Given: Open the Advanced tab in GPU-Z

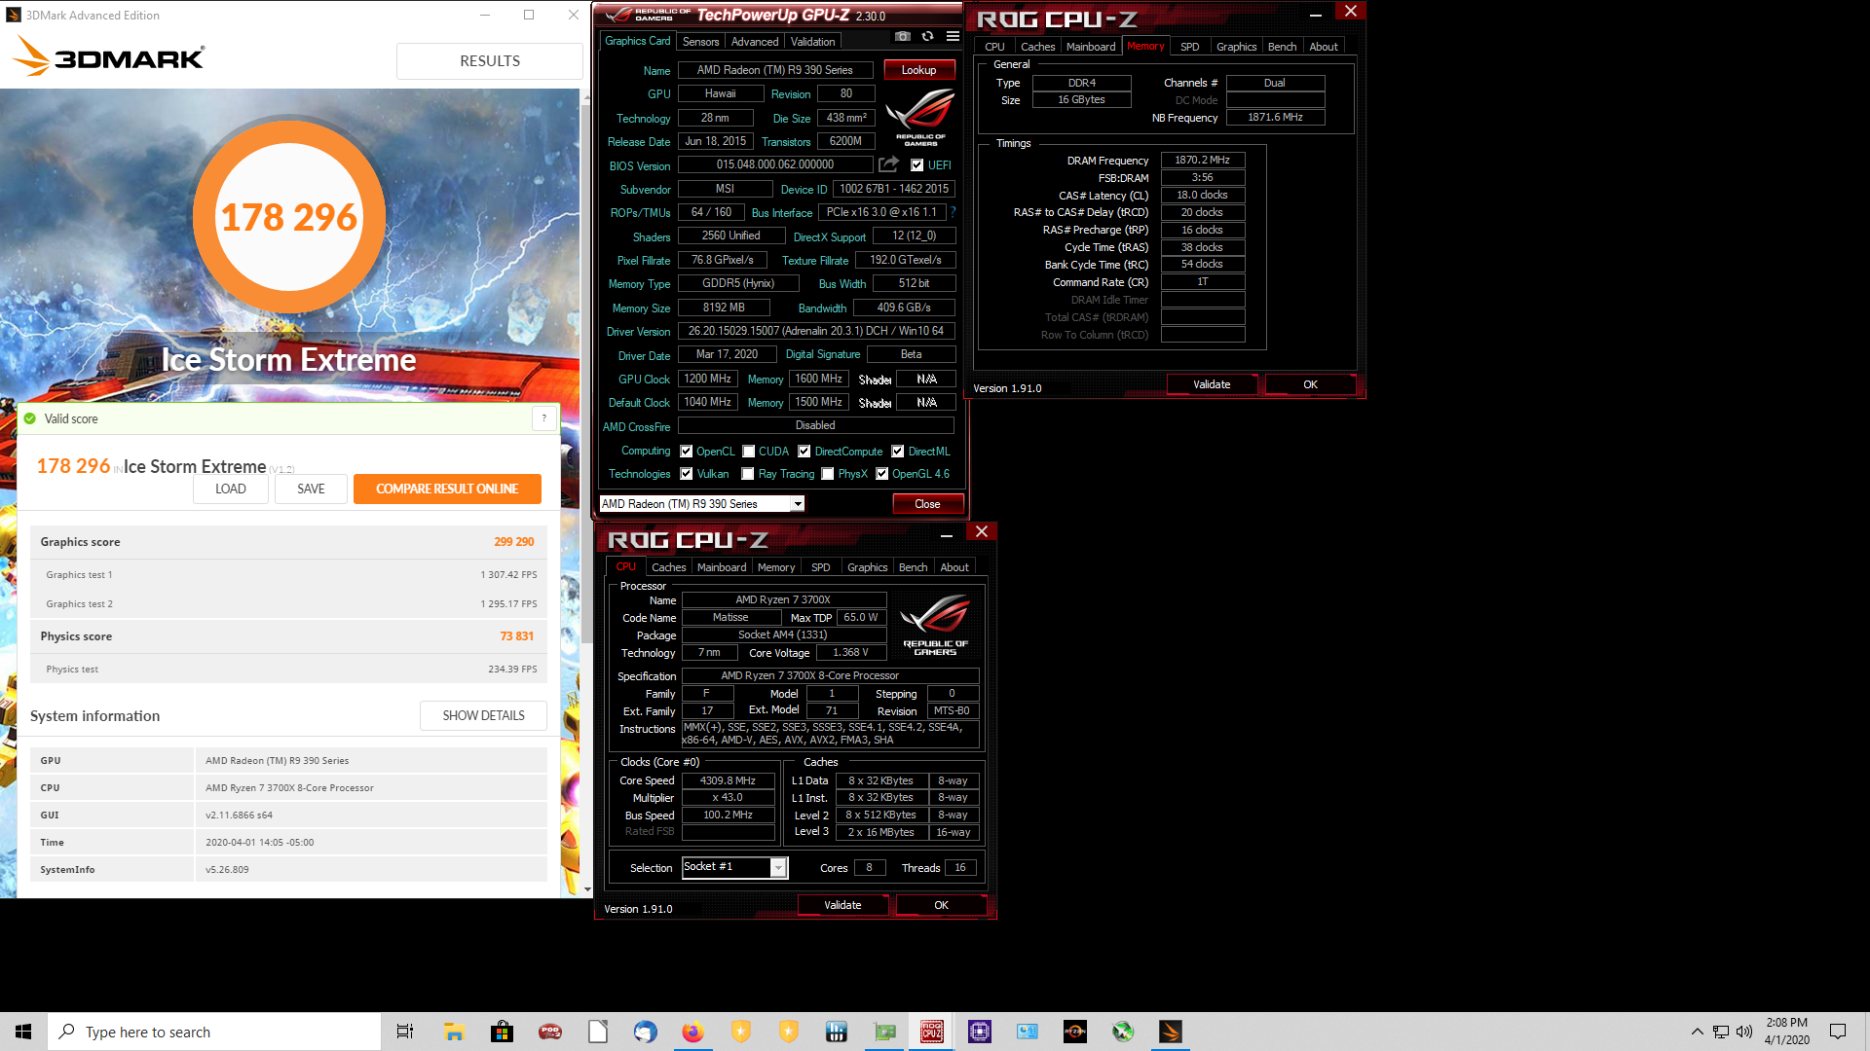Looking at the screenshot, I should tap(755, 42).
